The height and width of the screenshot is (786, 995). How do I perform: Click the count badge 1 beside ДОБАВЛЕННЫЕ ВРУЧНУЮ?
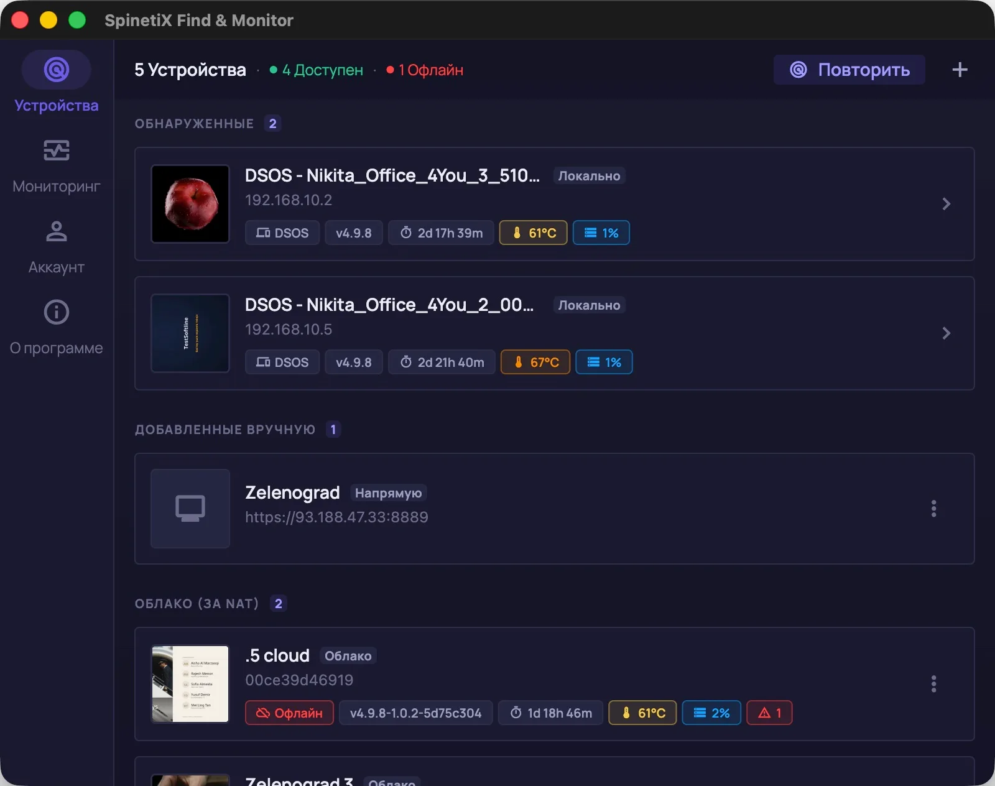(x=333, y=430)
